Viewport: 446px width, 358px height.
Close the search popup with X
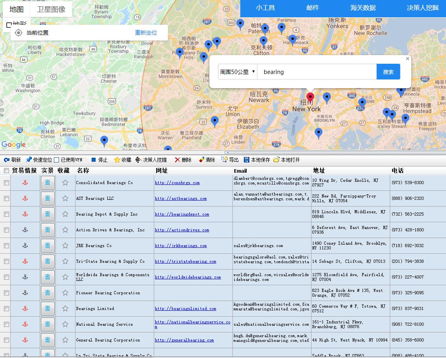coord(407,59)
